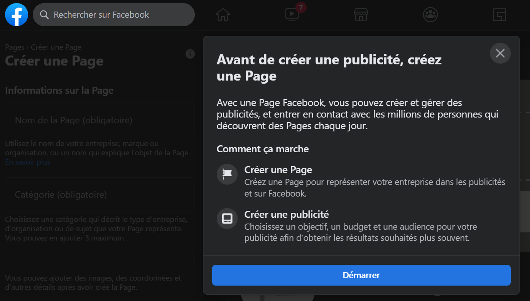Open the Watch video tab with 7 notifications
530x301 pixels.
point(292,15)
